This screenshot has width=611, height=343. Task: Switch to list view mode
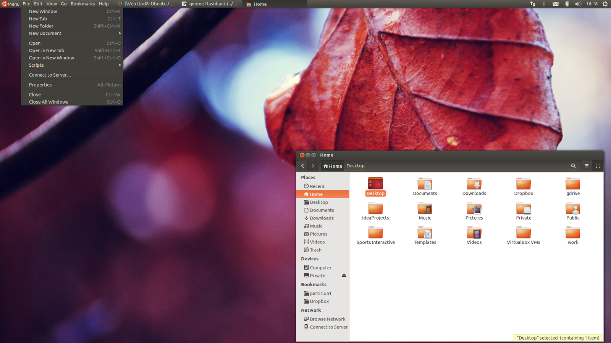click(x=587, y=166)
